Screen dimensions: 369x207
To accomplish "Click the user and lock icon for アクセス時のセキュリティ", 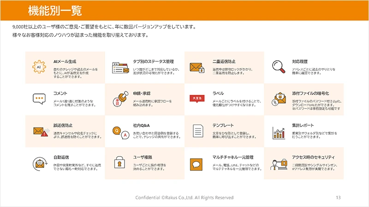I will coord(279,164).
